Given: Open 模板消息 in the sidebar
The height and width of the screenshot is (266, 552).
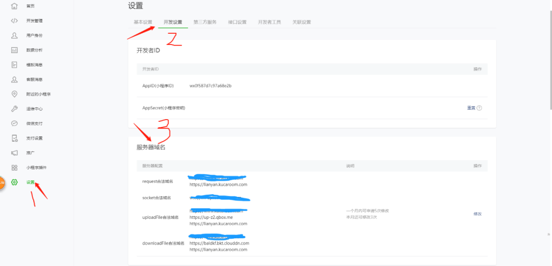Looking at the screenshot, I should (35, 65).
